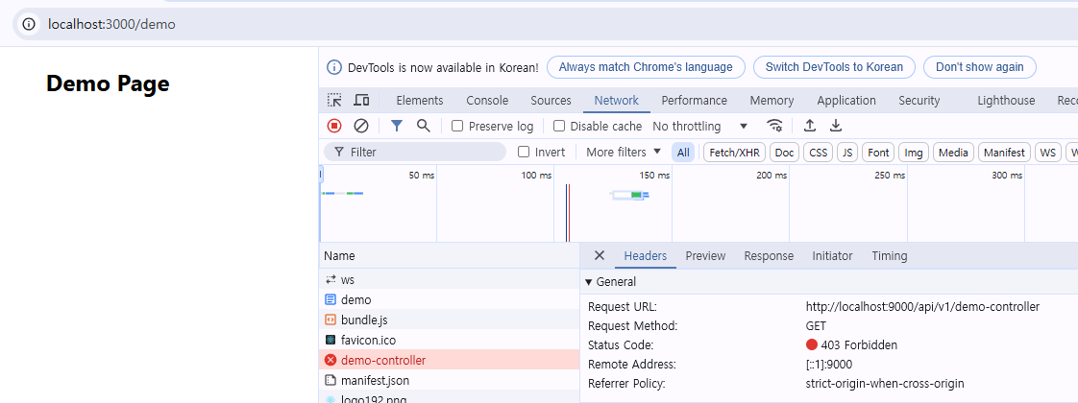Activate the inspect element picker icon
Image resolution: width=1078 pixels, height=403 pixels.
[x=334, y=100]
